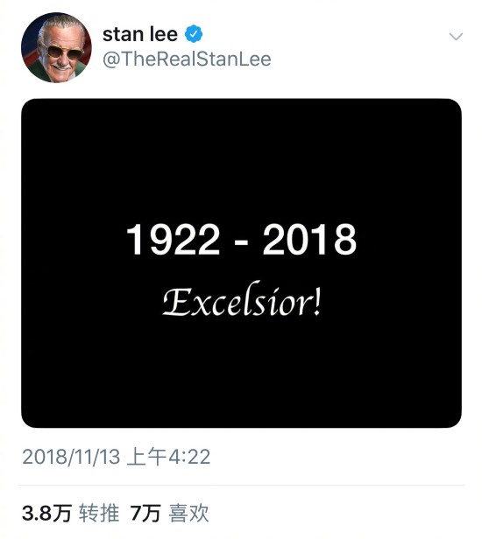Click the sunglasses in the avatar photo
Viewport: 482px width, 539px height.
click(64, 52)
